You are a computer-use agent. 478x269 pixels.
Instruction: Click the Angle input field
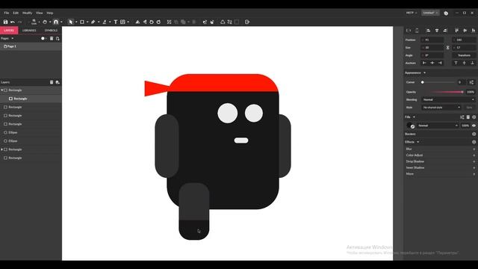click(x=432, y=55)
